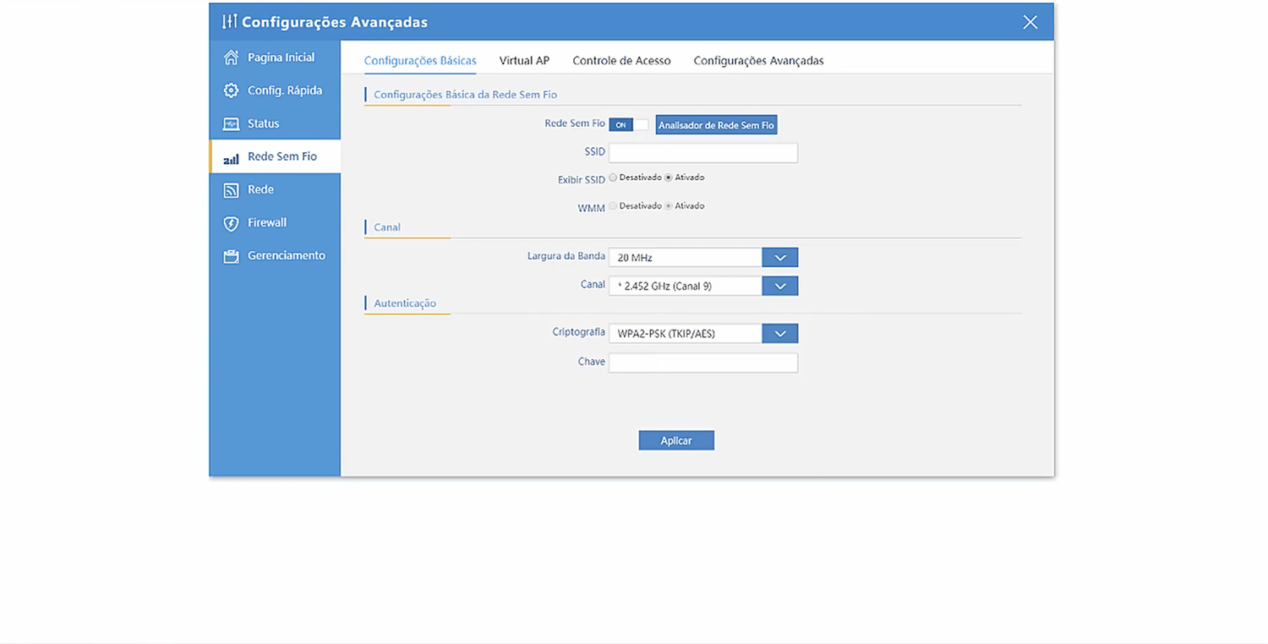Click the sliders icon beside Configurações Avançadas title
The image size is (1268, 644).
[229, 22]
